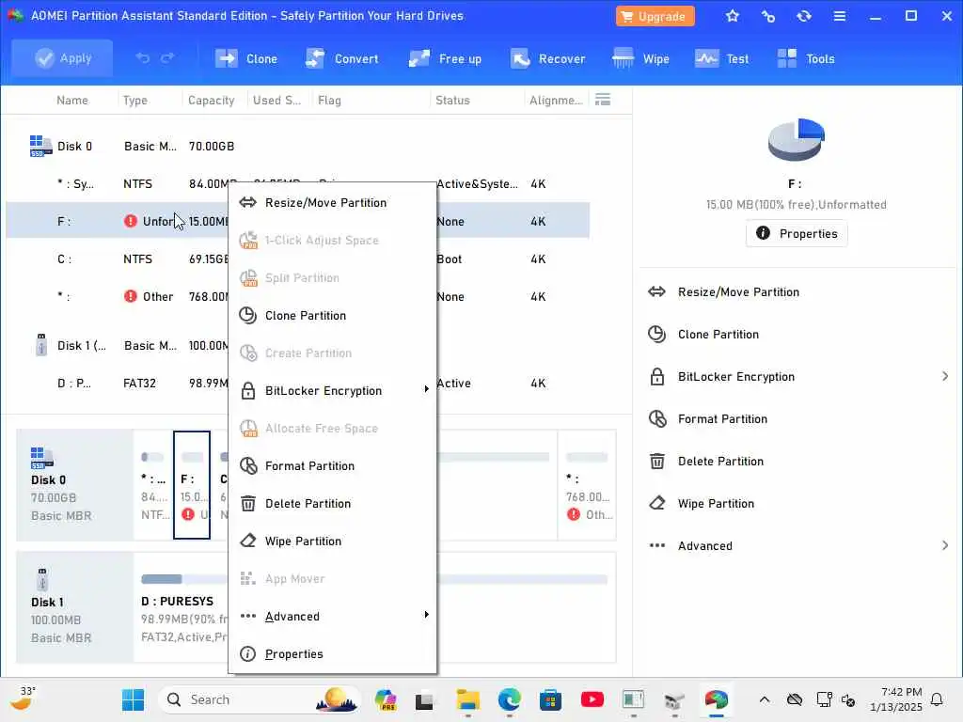Image resolution: width=963 pixels, height=722 pixels.
Task: Open the Free up tool
Action: click(x=445, y=59)
